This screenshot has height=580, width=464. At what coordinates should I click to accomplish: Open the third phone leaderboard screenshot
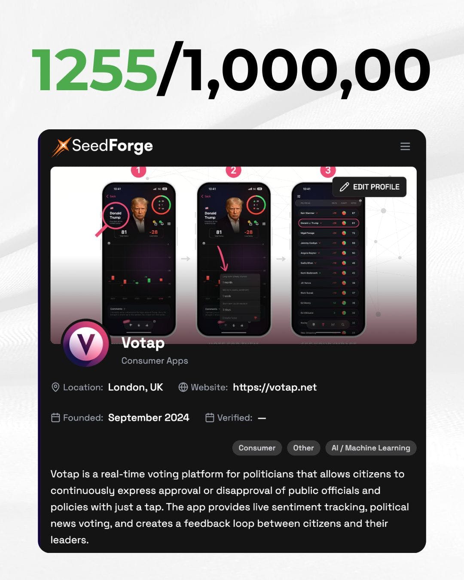328,259
